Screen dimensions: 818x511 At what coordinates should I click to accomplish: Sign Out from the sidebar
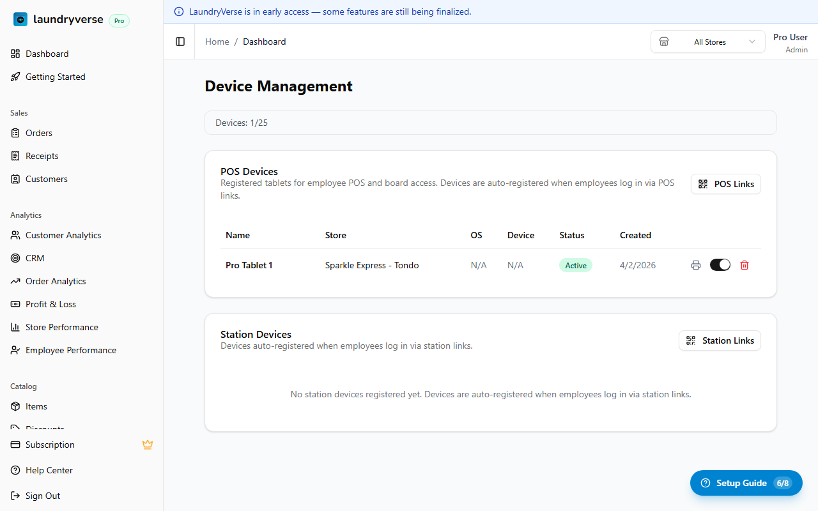click(42, 496)
